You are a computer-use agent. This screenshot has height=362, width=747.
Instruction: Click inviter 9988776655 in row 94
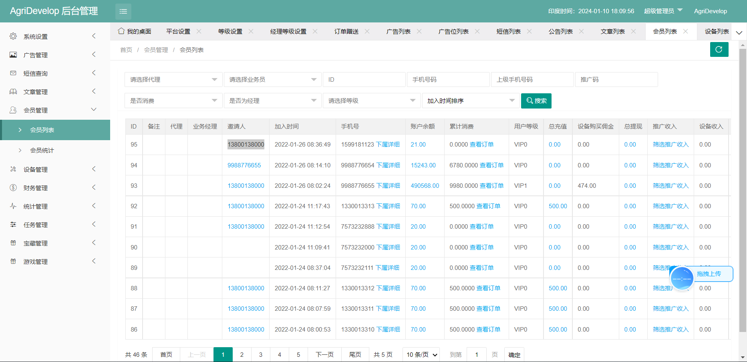244,165
